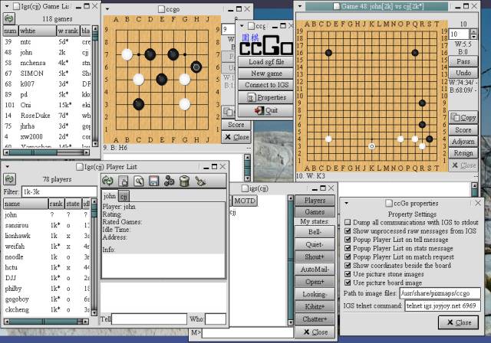Pass the turn in Game 48
The height and width of the screenshot is (343, 491).
[463, 61]
